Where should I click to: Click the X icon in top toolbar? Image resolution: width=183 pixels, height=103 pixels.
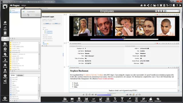[x=161, y=5]
